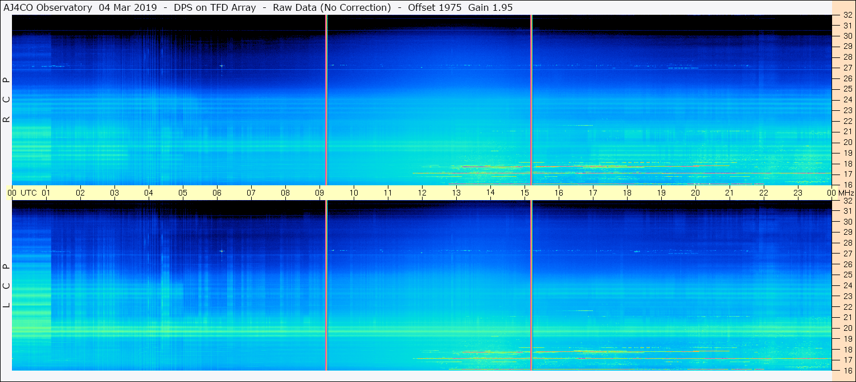Click the 01 hour tick label

click(46, 193)
